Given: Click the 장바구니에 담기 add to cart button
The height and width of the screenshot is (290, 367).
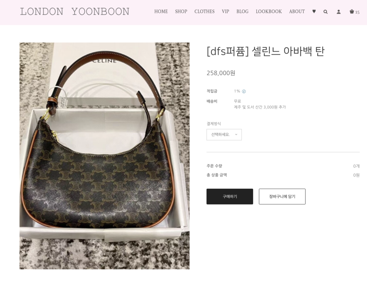Looking at the screenshot, I should click(x=282, y=196).
